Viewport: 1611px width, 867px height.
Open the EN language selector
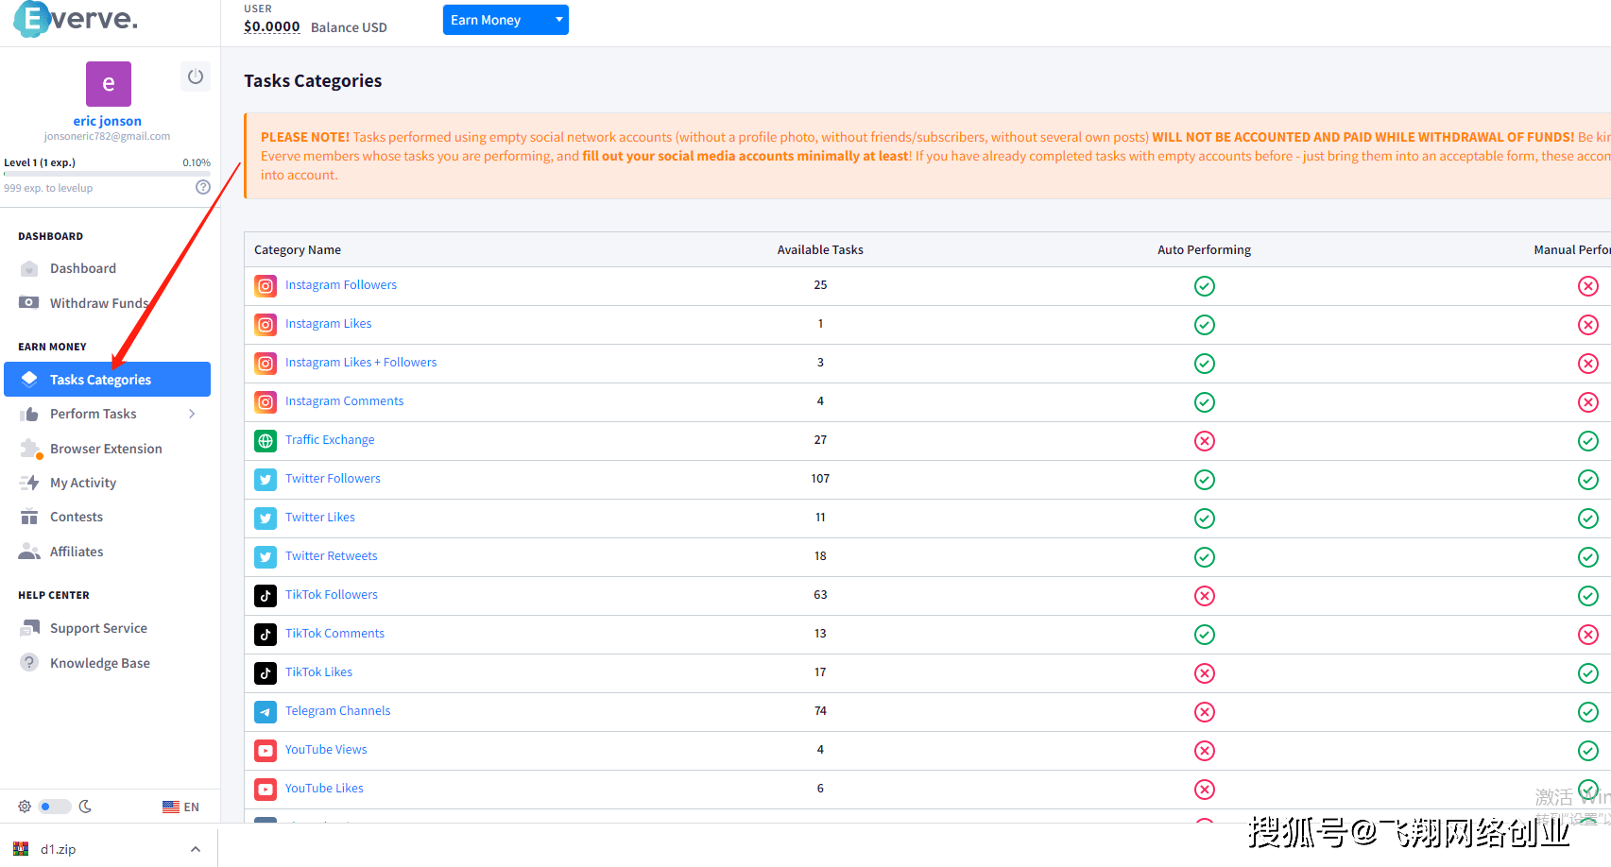click(x=180, y=807)
